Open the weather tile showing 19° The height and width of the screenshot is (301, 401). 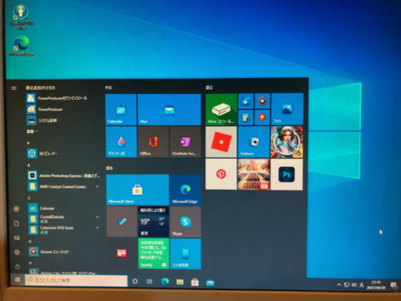154,222
